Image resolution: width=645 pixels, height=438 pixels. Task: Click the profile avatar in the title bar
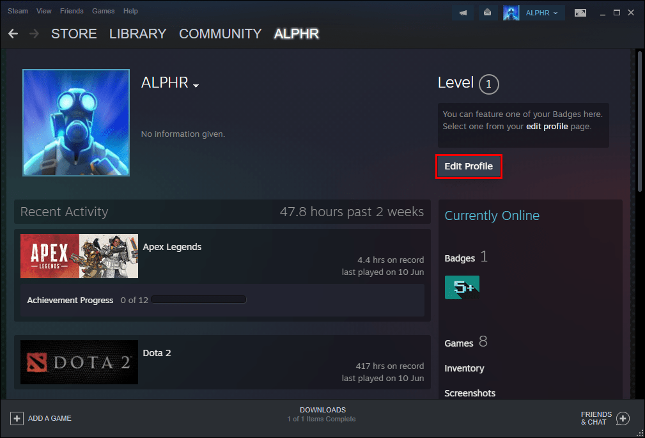(x=510, y=12)
